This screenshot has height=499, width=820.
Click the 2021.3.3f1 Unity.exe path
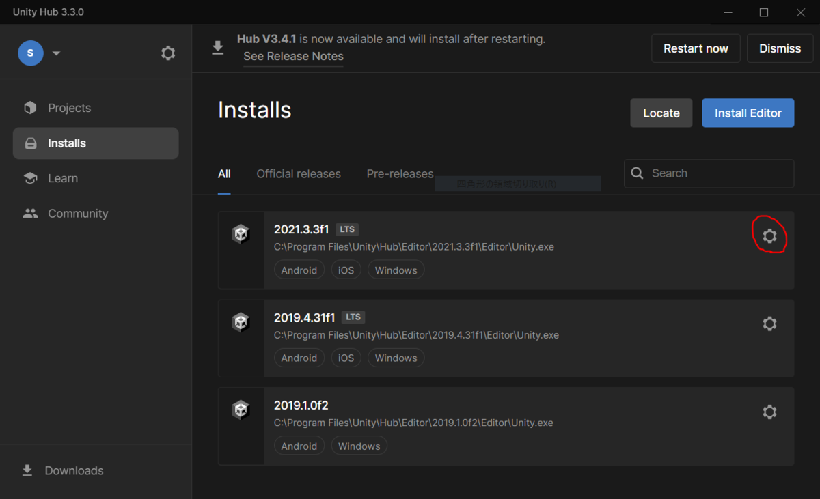[x=414, y=247]
